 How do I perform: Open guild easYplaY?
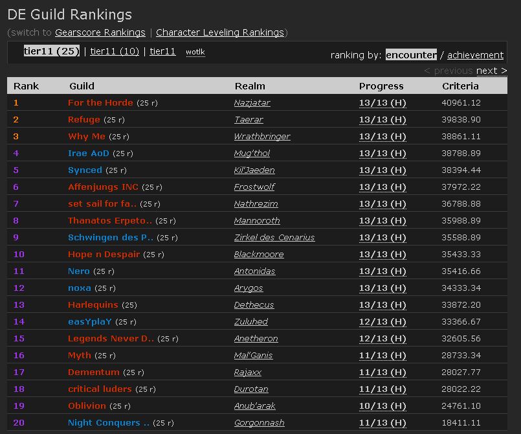pos(90,322)
